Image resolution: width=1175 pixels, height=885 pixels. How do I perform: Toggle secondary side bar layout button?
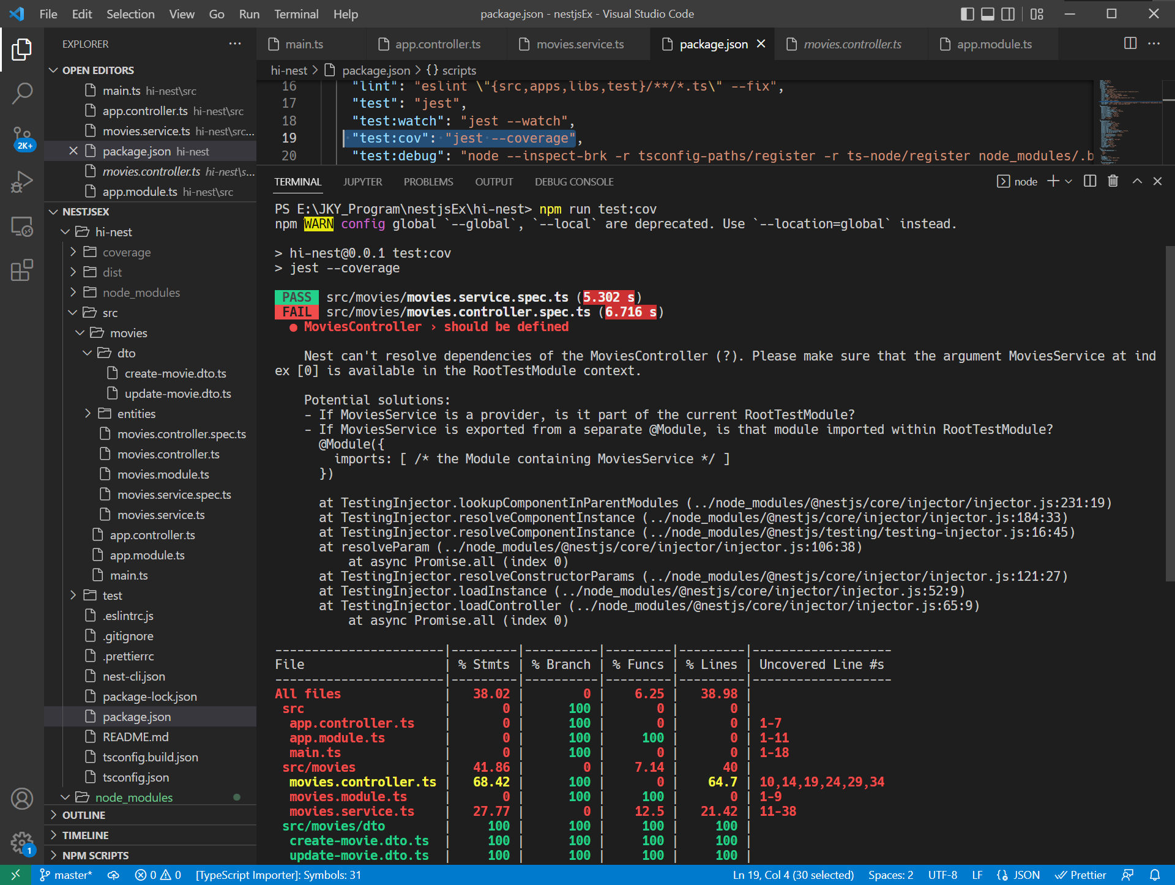click(x=1008, y=14)
